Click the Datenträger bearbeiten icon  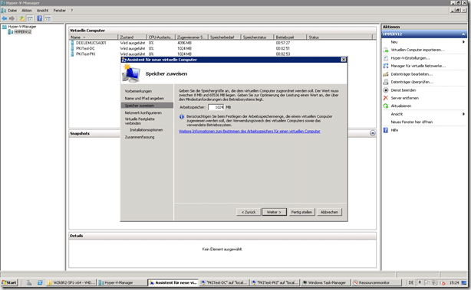click(x=386, y=74)
